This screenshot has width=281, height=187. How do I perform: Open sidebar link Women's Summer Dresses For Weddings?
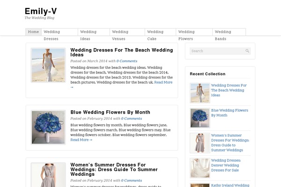(x=230, y=143)
